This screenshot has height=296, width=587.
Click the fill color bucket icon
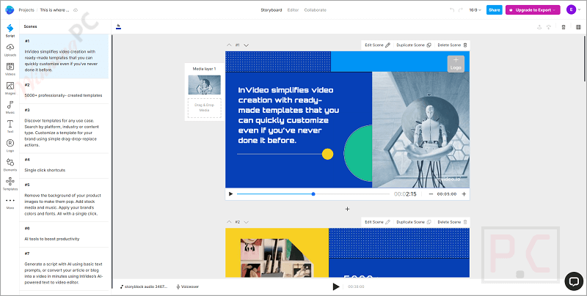[x=118, y=26]
